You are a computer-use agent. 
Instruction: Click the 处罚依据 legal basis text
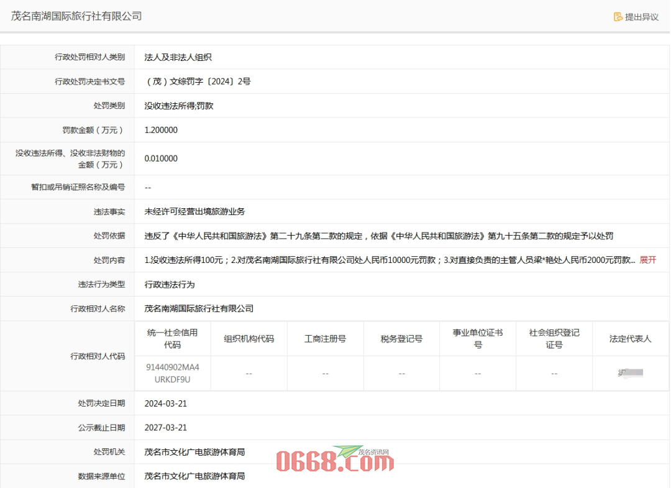[x=379, y=236]
